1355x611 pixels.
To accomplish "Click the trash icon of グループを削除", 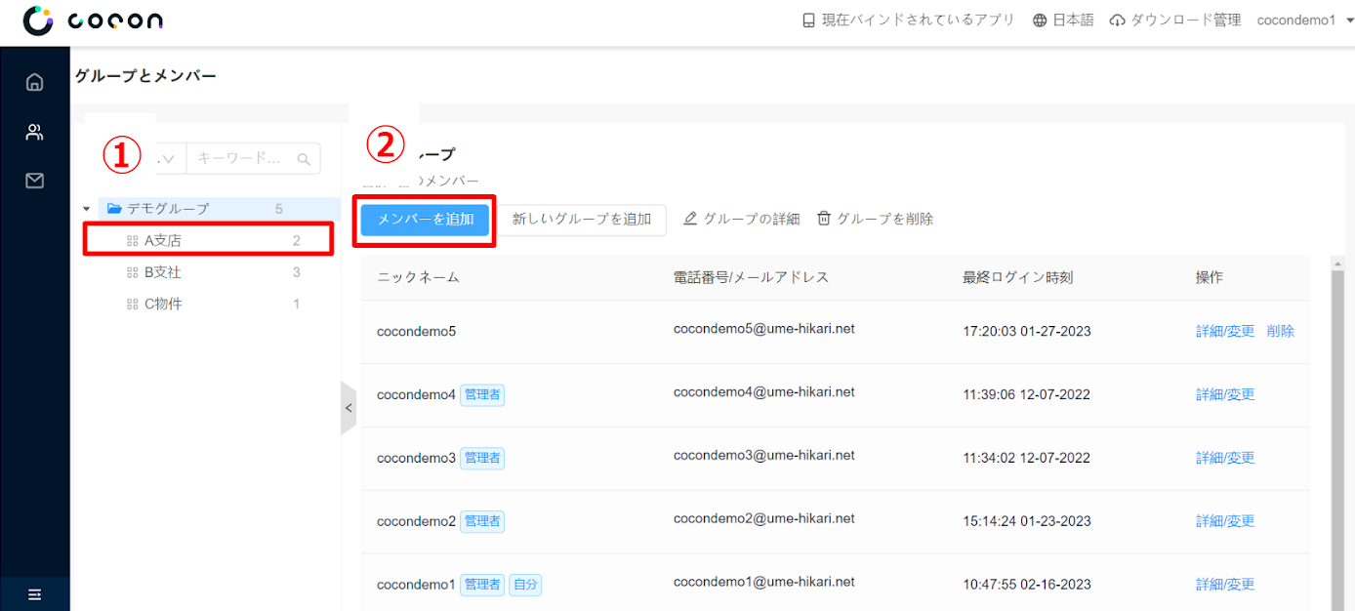I will click(x=824, y=219).
